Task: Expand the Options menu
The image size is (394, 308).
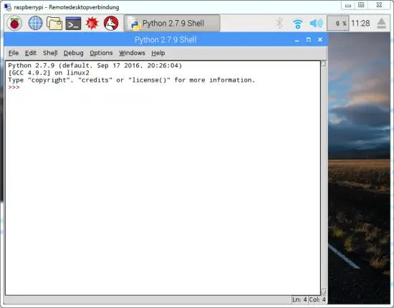Action: click(x=101, y=53)
